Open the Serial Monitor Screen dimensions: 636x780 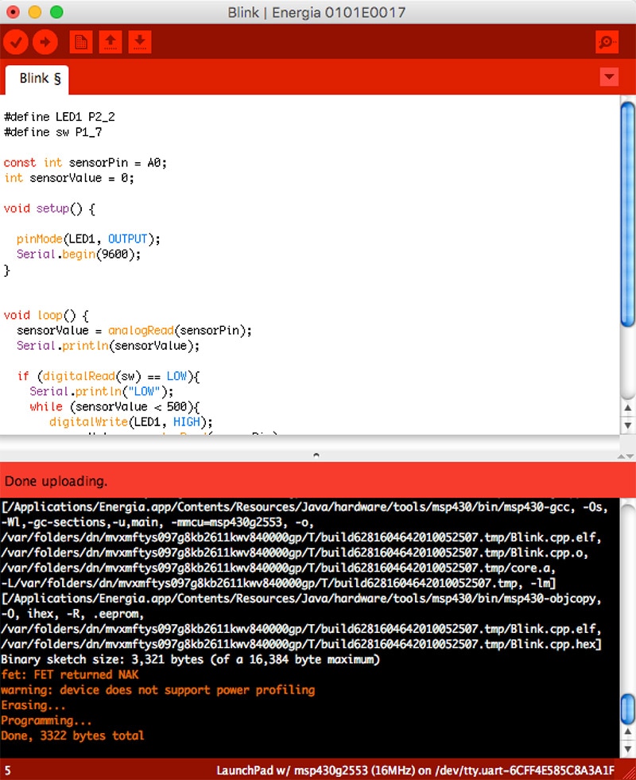tap(607, 42)
